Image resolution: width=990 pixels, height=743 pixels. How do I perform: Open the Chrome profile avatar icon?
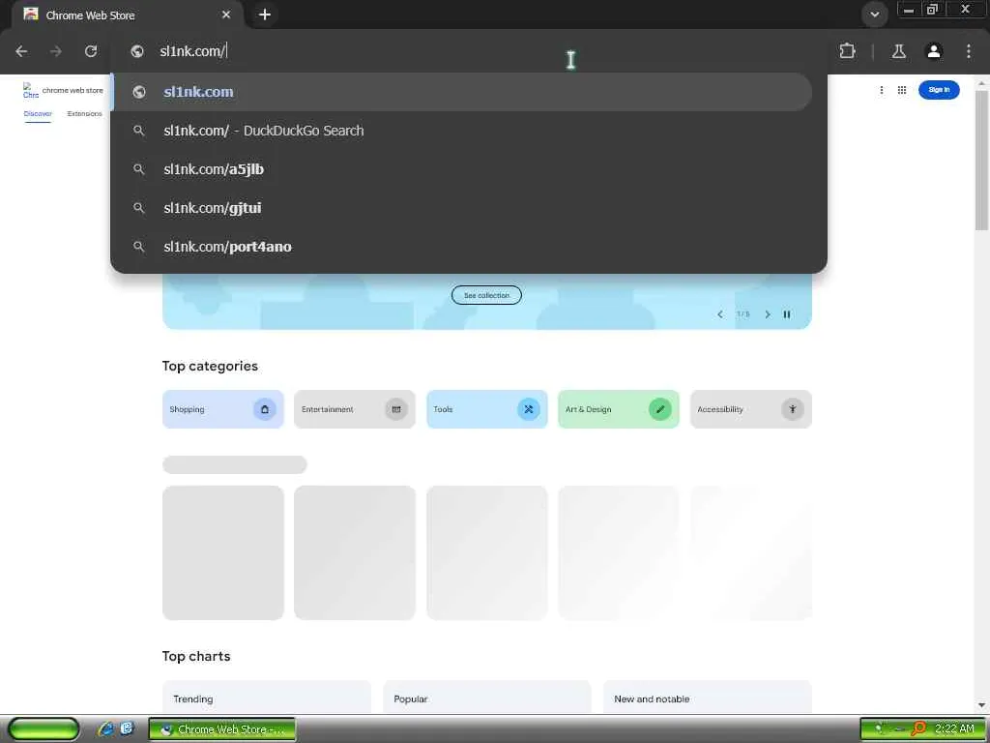pyautogui.click(x=934, y=51)
